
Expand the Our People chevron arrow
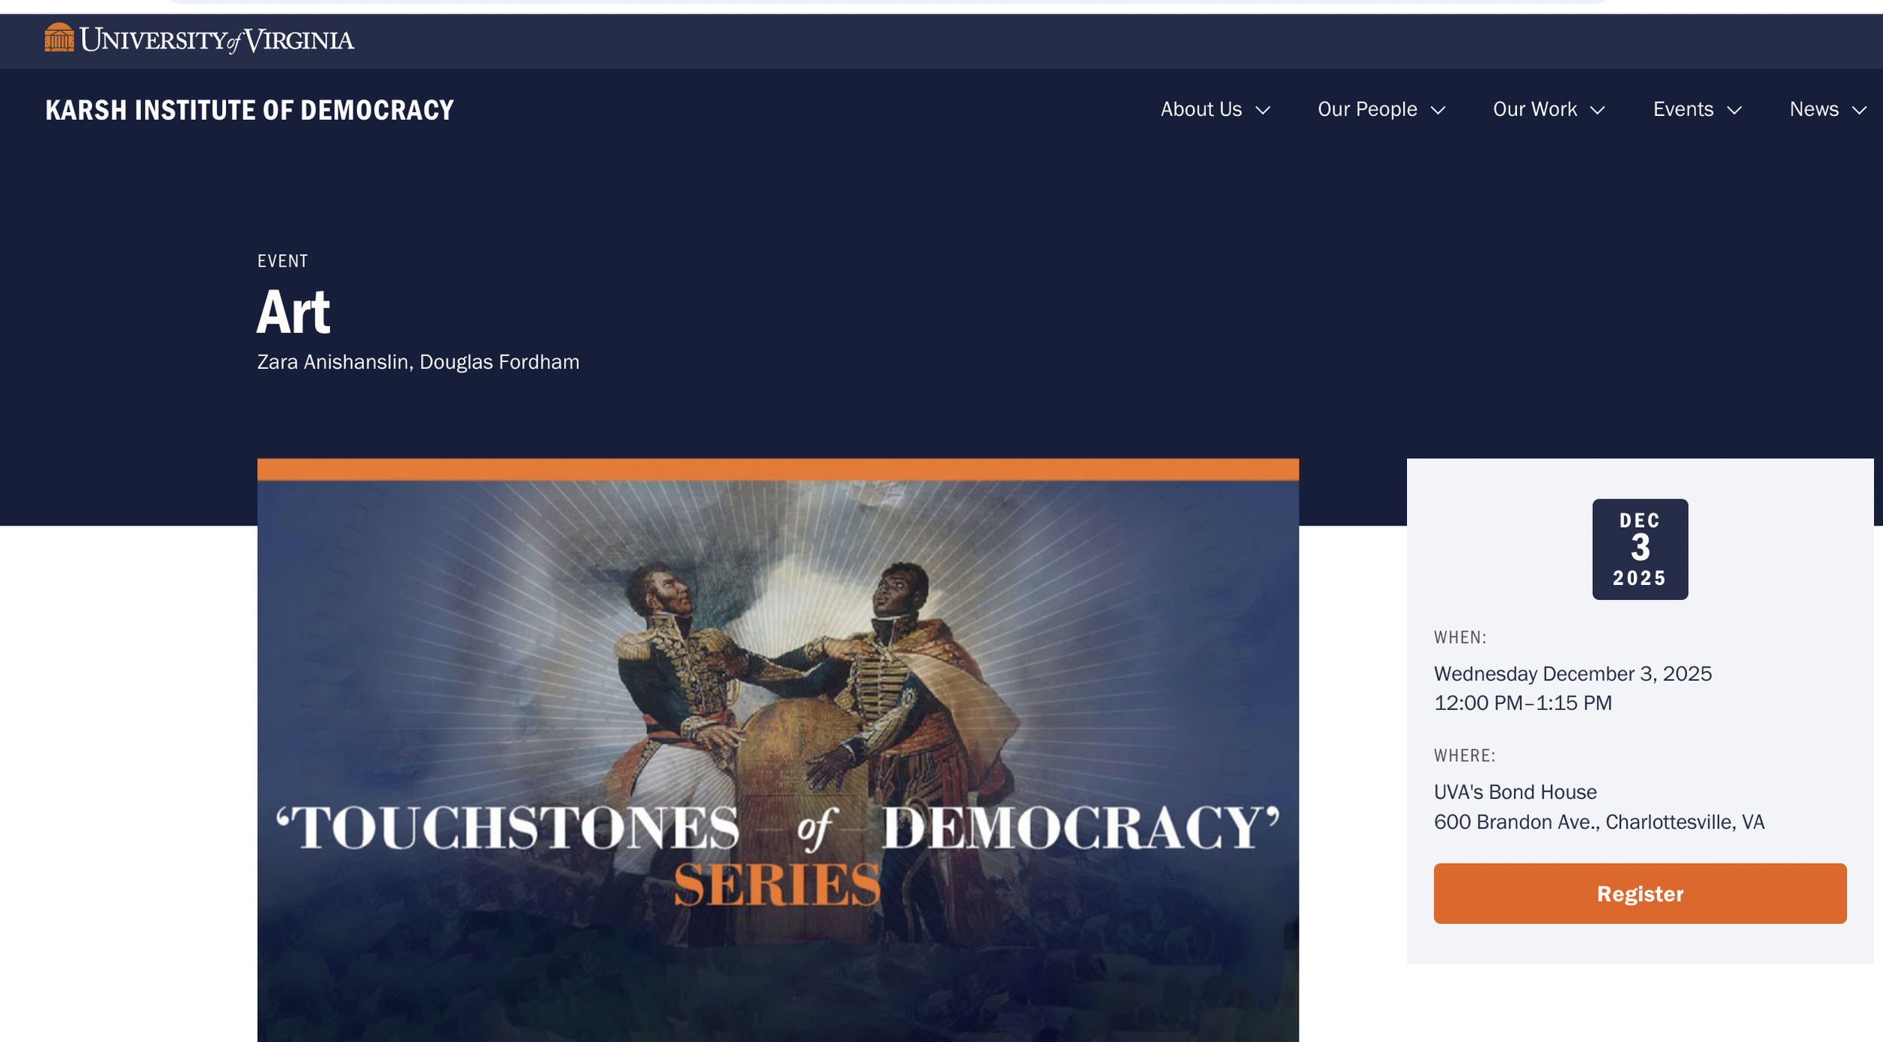click(x=1438, y=111)
